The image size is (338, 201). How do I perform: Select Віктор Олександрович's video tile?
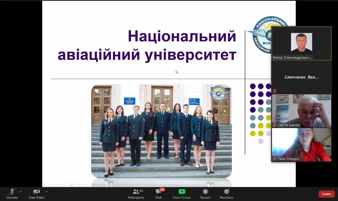[x=301, y=43]
